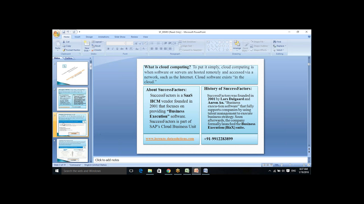Toggle Text Shadow formatting
Image resolution: width=364 pixels, height=204 pixels.
126,49
